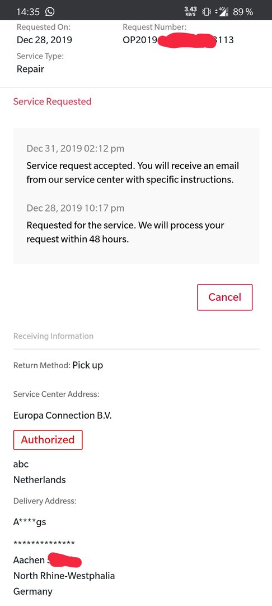Tap the Netherlands service center country
Image resolution: width=272 pixels, height=606 pixels.
click(40, 480)
